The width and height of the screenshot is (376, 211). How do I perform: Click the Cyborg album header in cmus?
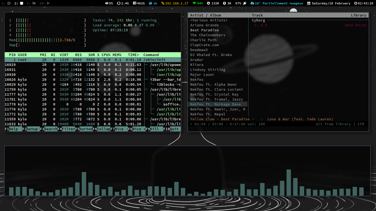(258, 20)
